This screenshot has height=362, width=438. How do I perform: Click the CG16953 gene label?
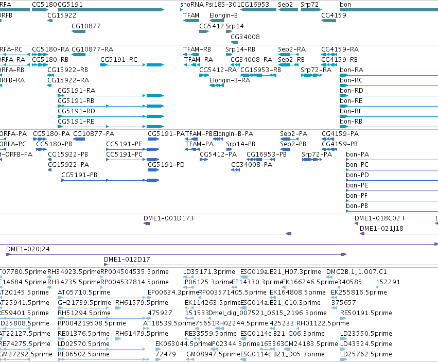click(254, 5)
